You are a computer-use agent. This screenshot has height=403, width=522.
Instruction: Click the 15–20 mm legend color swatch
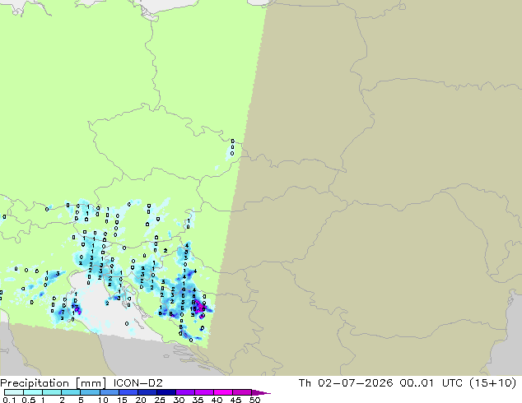click(x=128, y=392)
